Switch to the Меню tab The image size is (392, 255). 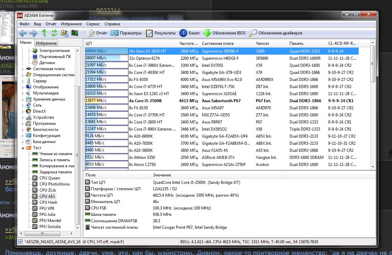[x=26, y=42]
